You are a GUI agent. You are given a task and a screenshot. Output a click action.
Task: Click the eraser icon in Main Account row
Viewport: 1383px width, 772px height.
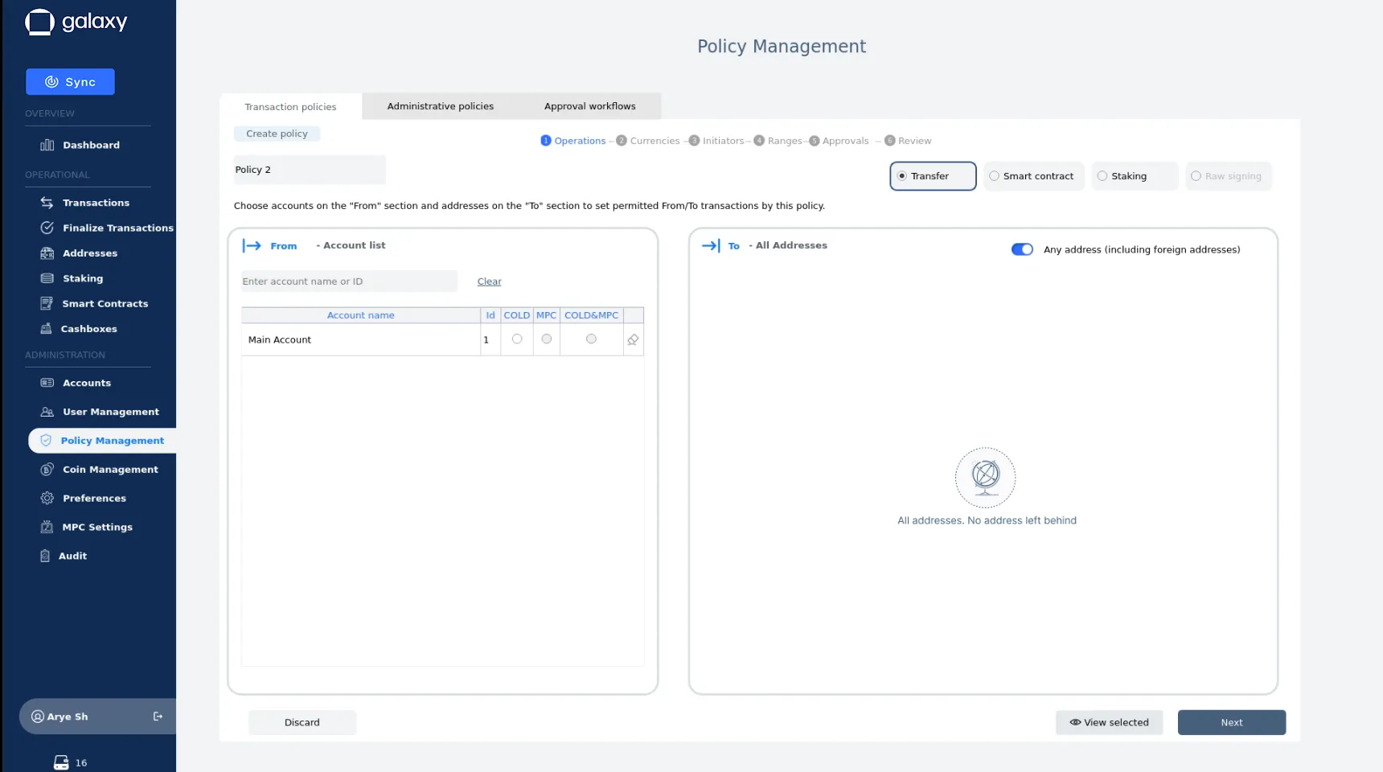633,339
